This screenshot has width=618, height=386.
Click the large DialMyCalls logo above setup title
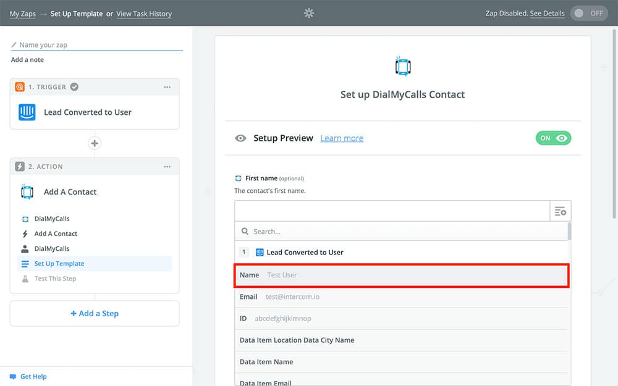tap(403, 66)
